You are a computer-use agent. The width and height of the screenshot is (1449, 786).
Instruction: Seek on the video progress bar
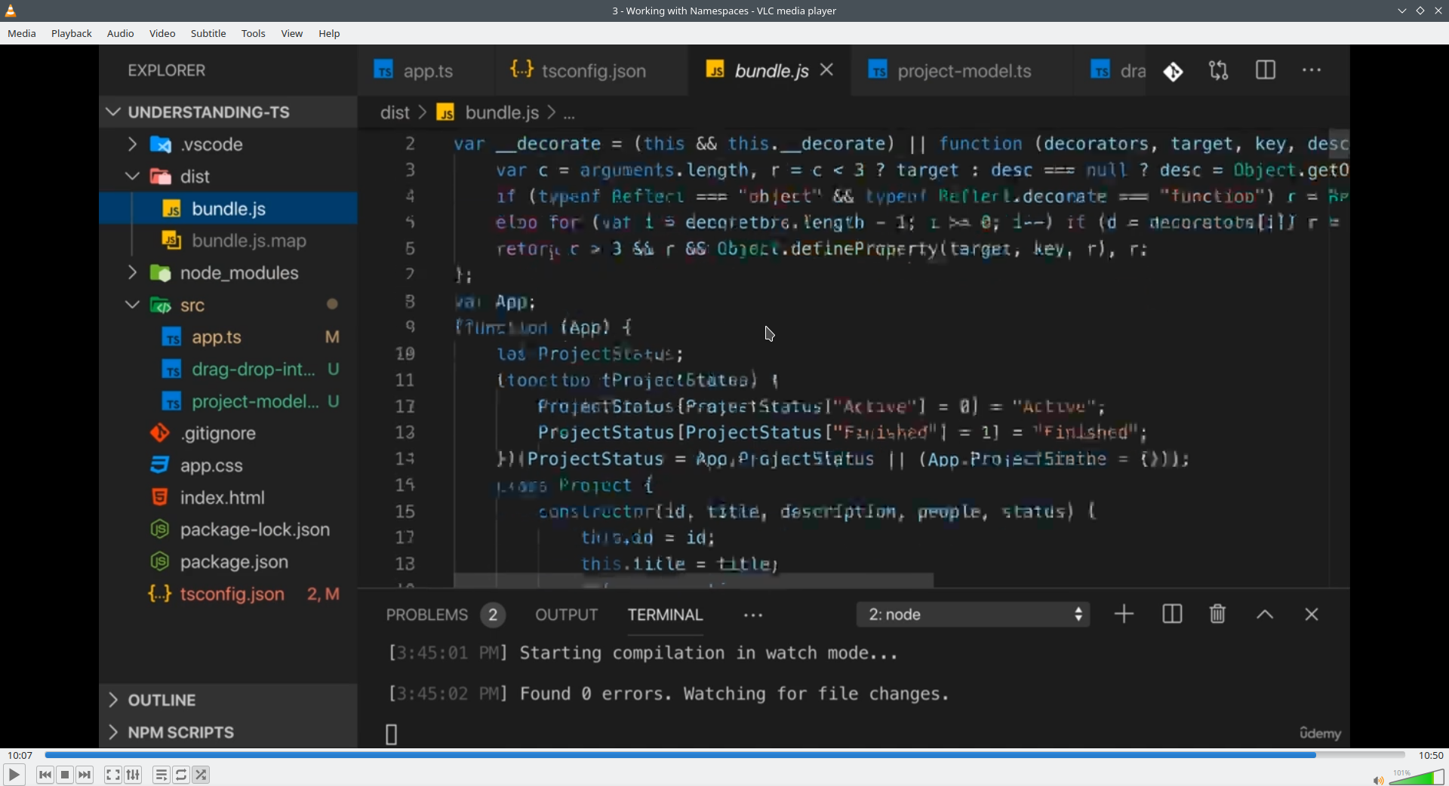tap(724, 755)
